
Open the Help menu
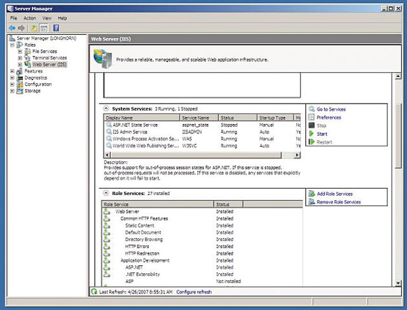tap(62, 18)
